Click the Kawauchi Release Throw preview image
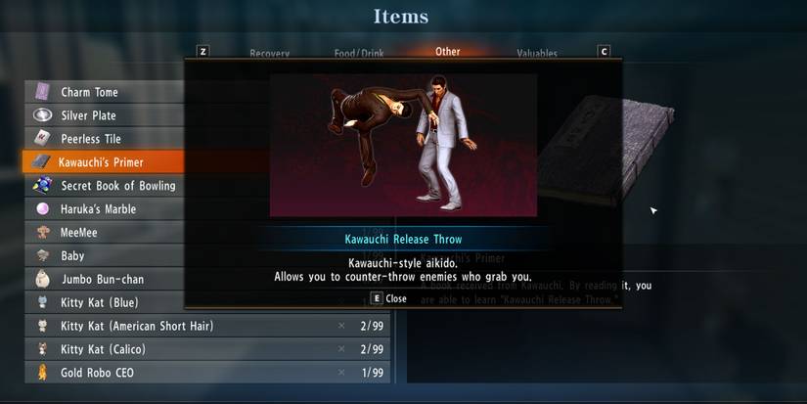This screenshot has width=807, height=404. [403, 145]
